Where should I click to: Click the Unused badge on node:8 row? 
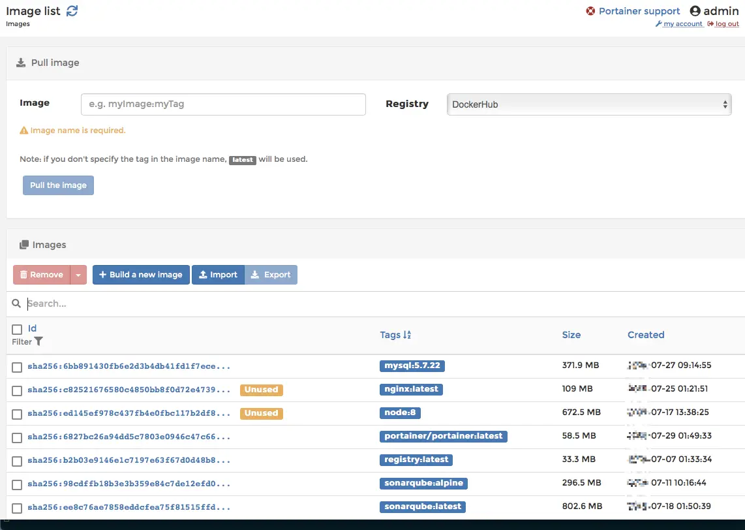coord(262,414)
